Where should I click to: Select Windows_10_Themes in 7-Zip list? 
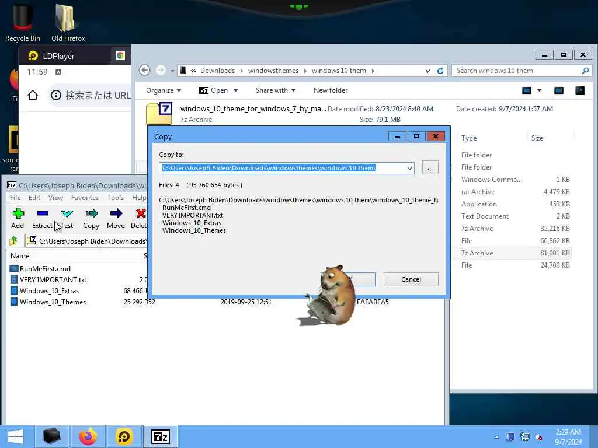click(53, 302)
